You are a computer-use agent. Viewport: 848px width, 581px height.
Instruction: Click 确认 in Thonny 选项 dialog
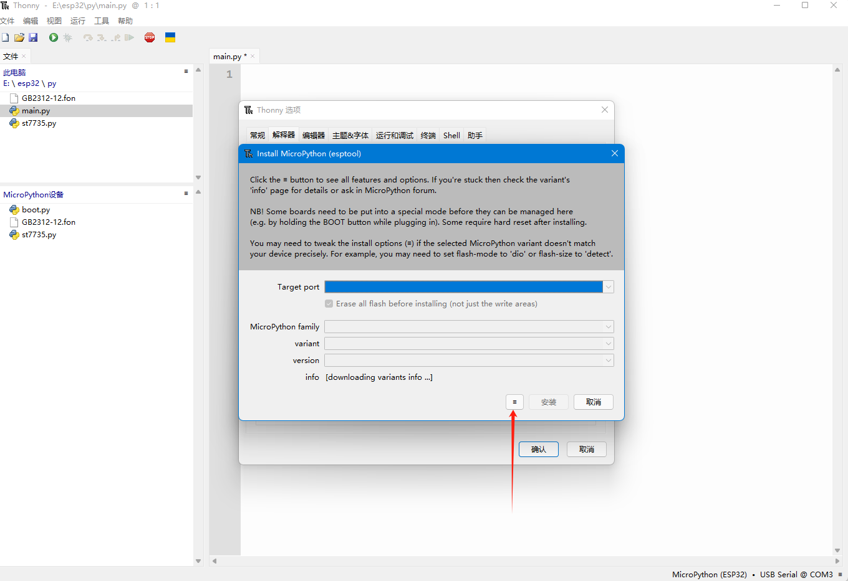pyautogui.click(x=539, y=449)
